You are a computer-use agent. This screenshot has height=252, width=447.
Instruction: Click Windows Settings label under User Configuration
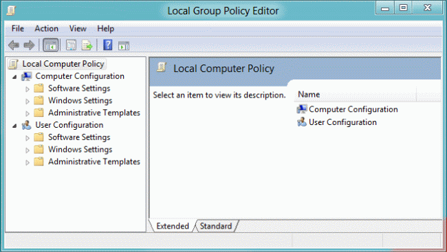click(80, 150)
